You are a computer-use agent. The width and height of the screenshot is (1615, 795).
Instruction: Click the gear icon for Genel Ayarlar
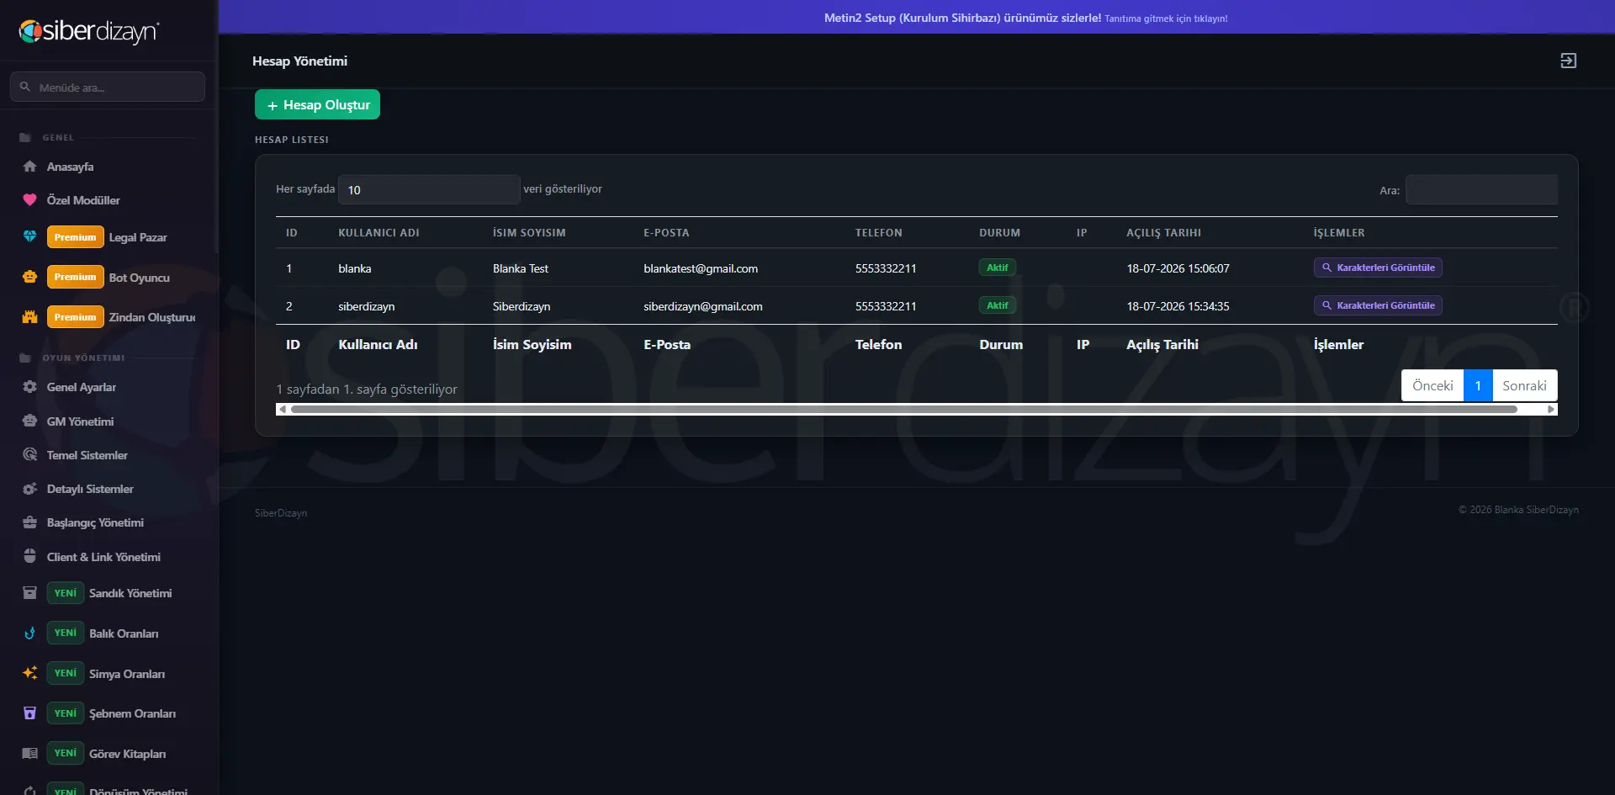click(x=29, y=387)
